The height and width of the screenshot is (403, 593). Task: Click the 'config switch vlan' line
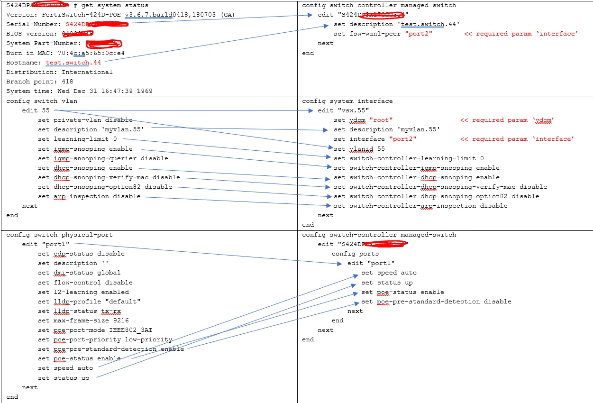tap(42, 101)
